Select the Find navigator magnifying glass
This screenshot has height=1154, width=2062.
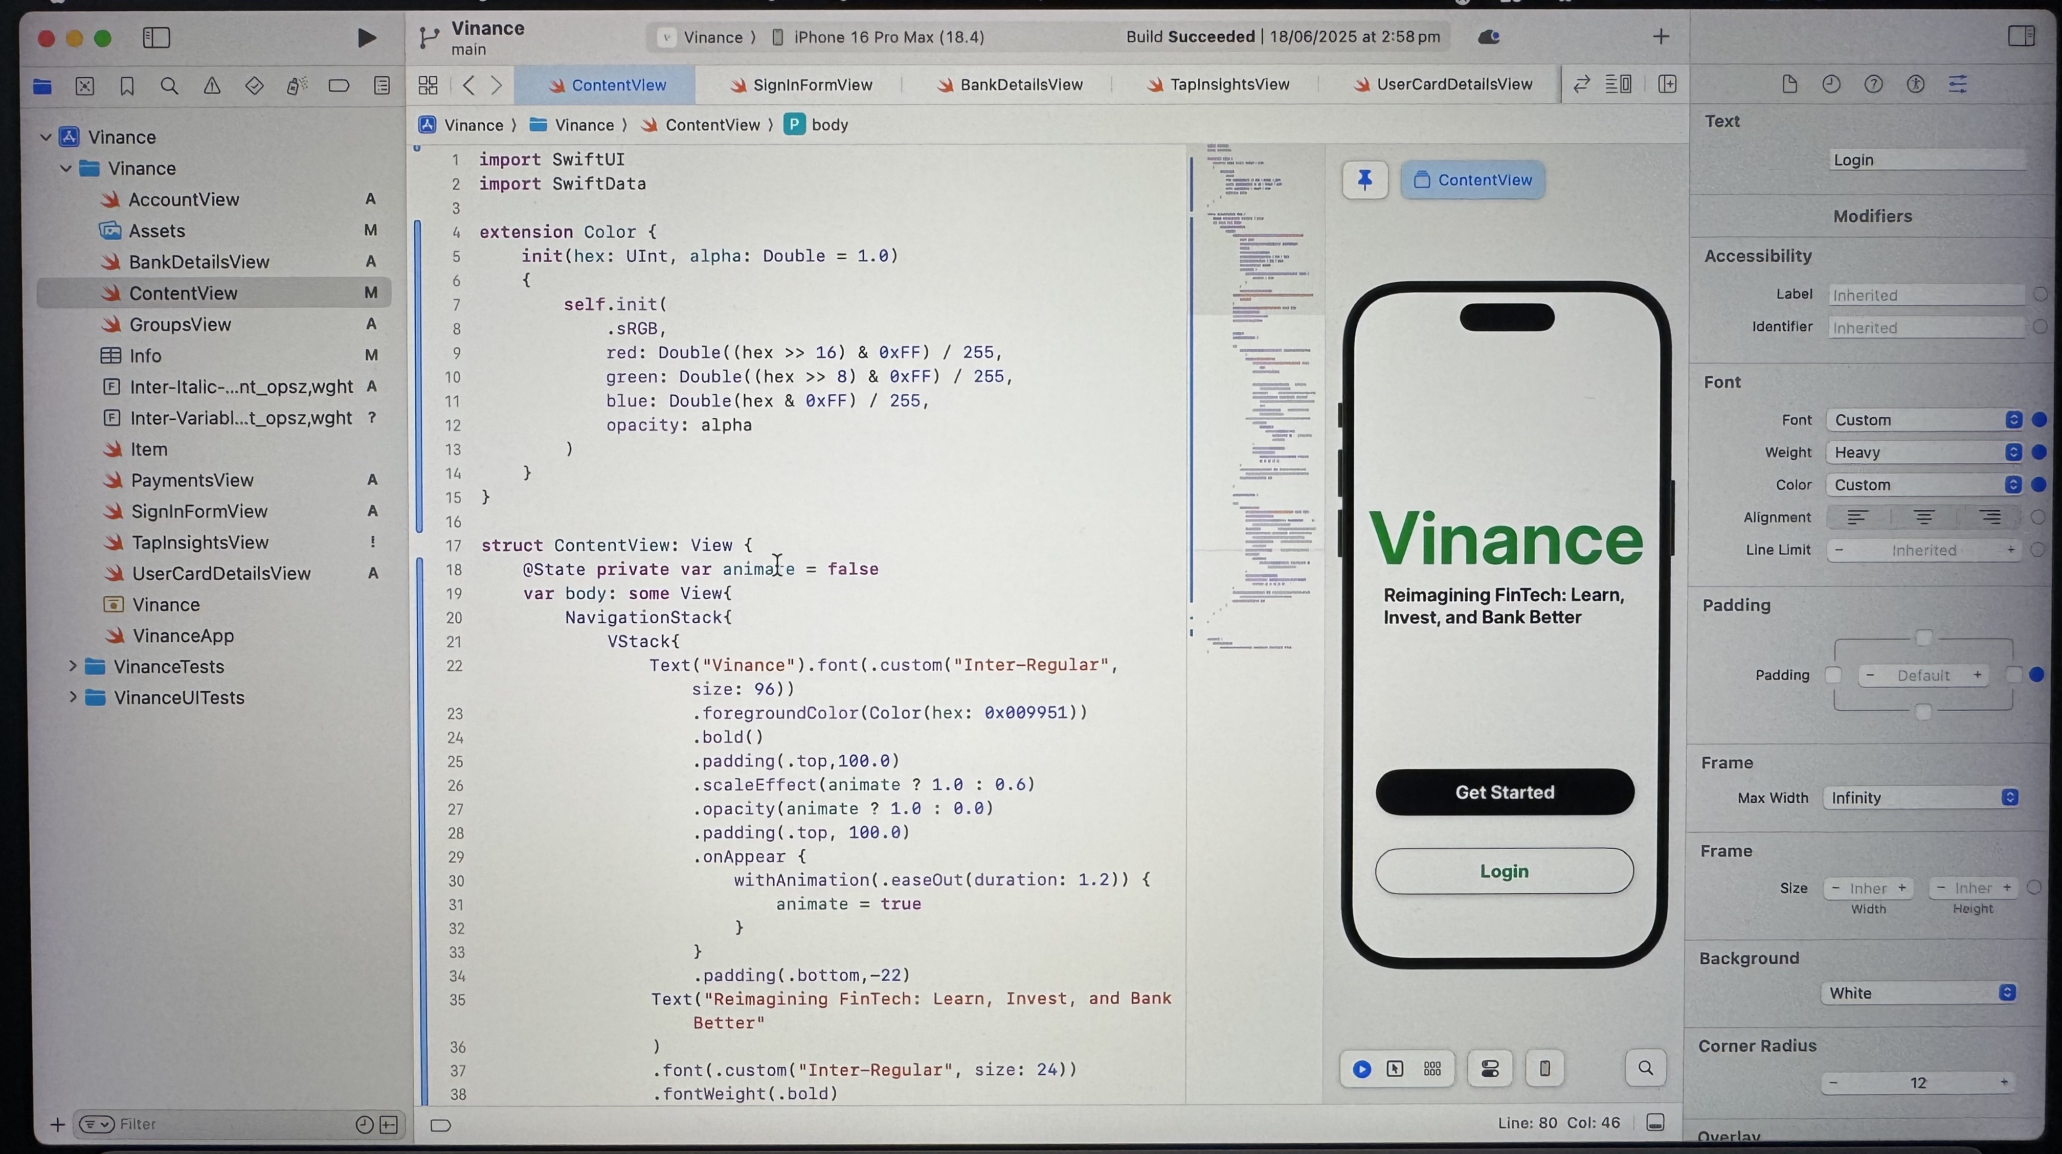coord(169,85)
